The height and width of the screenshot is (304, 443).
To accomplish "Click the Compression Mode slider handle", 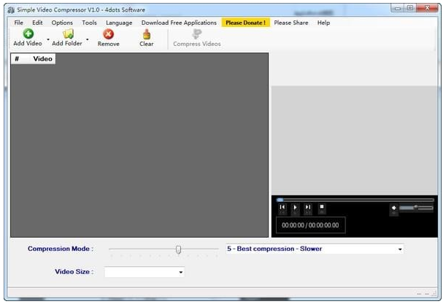I will (x=178, y=249).
